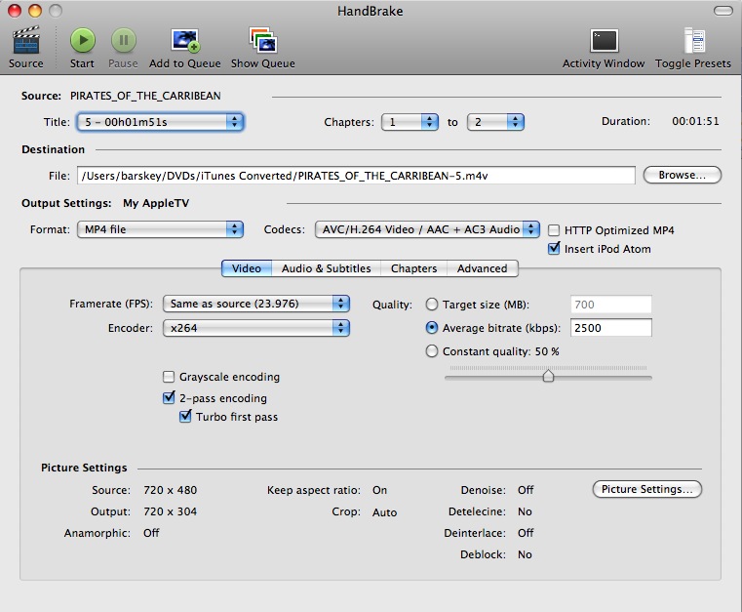Adjust the Constant quality slider handle

click(x=548, y=376)
